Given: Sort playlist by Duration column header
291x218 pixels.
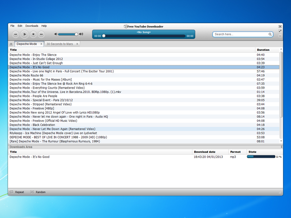Looking at the screenshot, I should coord(267,50).
